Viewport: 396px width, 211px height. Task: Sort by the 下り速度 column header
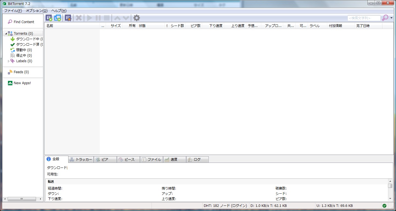click(x=213, y=26)
